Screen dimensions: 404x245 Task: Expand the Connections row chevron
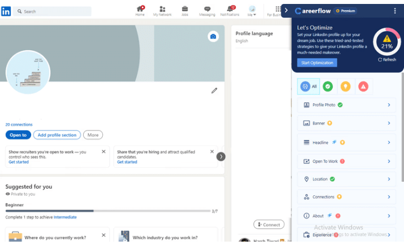coord(389,197)
